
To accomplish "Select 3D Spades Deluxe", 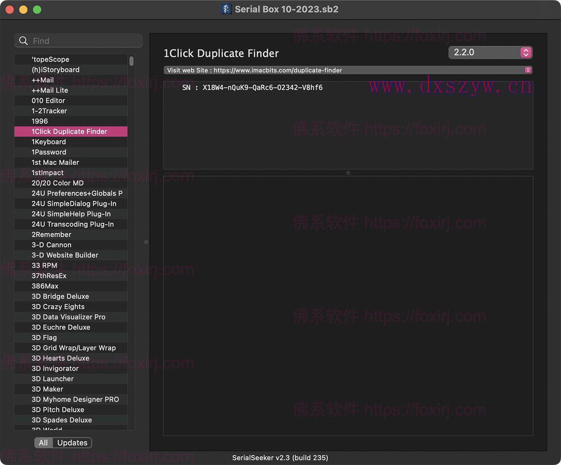I will pyautogui.click(x=71, y=420).
